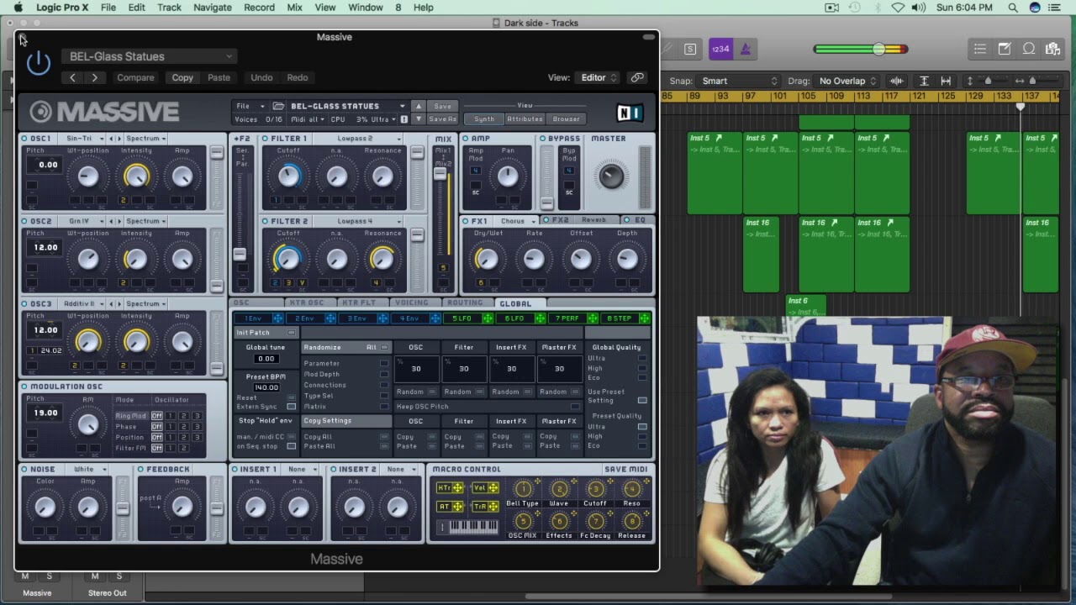The height and width of the screenshot is (605, 1076).
Task: Open the Drag No Overlap dropdown
Action: [x=847, y=81]
